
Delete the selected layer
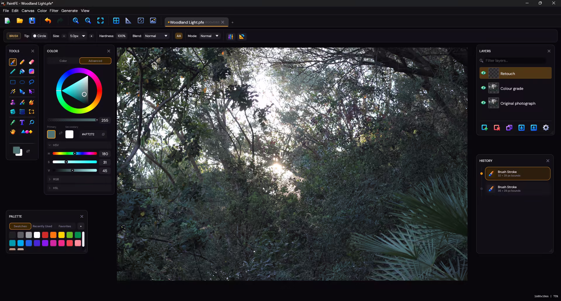[497, 128]
